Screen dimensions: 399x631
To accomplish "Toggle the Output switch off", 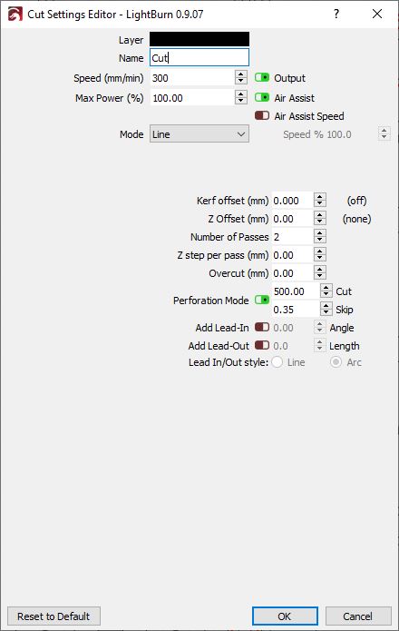I will pos(262,77).
